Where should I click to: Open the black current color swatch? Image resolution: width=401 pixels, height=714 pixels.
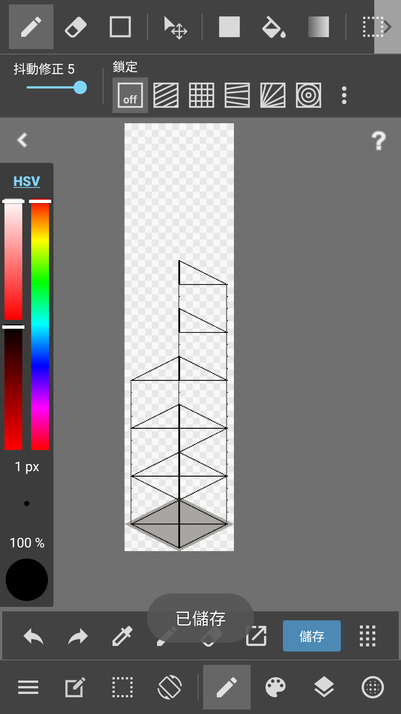click(27, 580)
